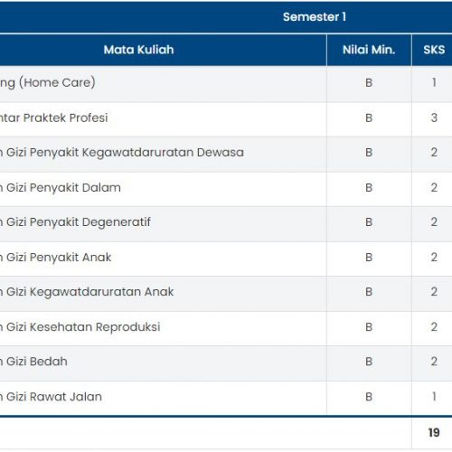This screenshot has height=452, width=452.
Task: Click SKS value 3 for Praktek Profesi
Action: click(434, 118)
